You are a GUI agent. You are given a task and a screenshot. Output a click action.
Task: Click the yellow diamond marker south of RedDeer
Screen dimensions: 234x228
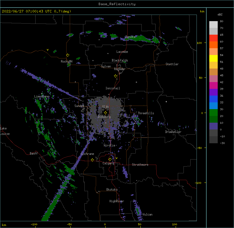click(115, 76)
